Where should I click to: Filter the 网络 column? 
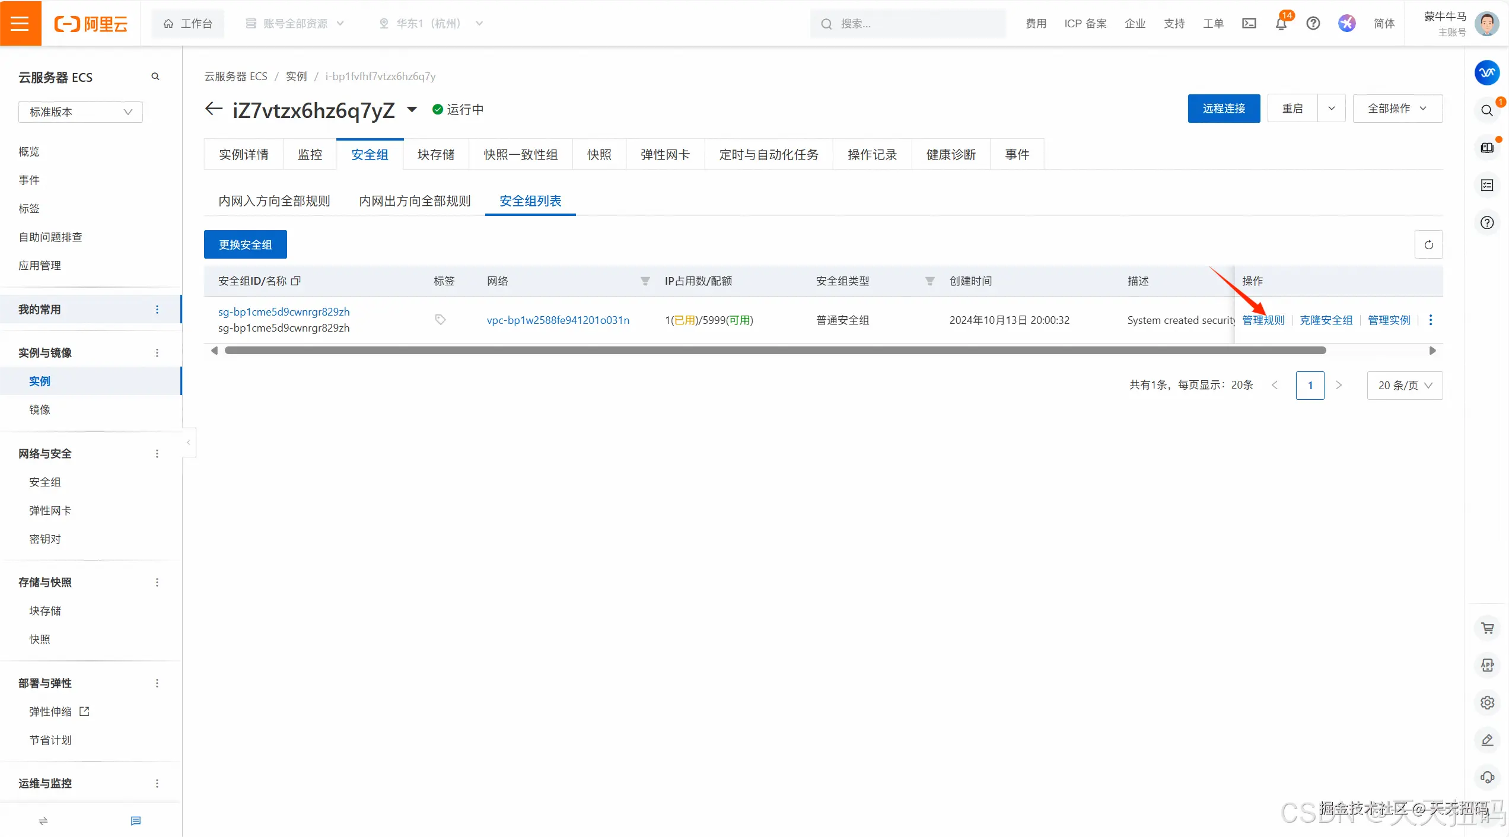(645, 281)
